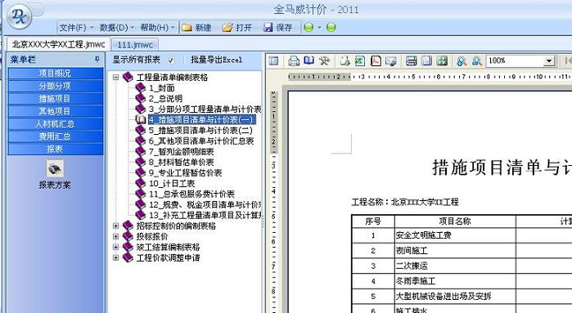This screenshot has width=572, height=313.
Task: Export report to Excel icon
Action: click(x=360, y=60)
